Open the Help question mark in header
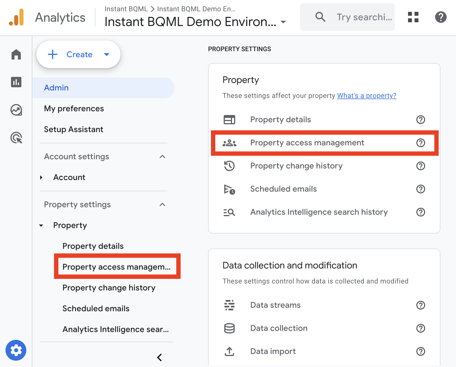456x367 pixels. [441, 17]
